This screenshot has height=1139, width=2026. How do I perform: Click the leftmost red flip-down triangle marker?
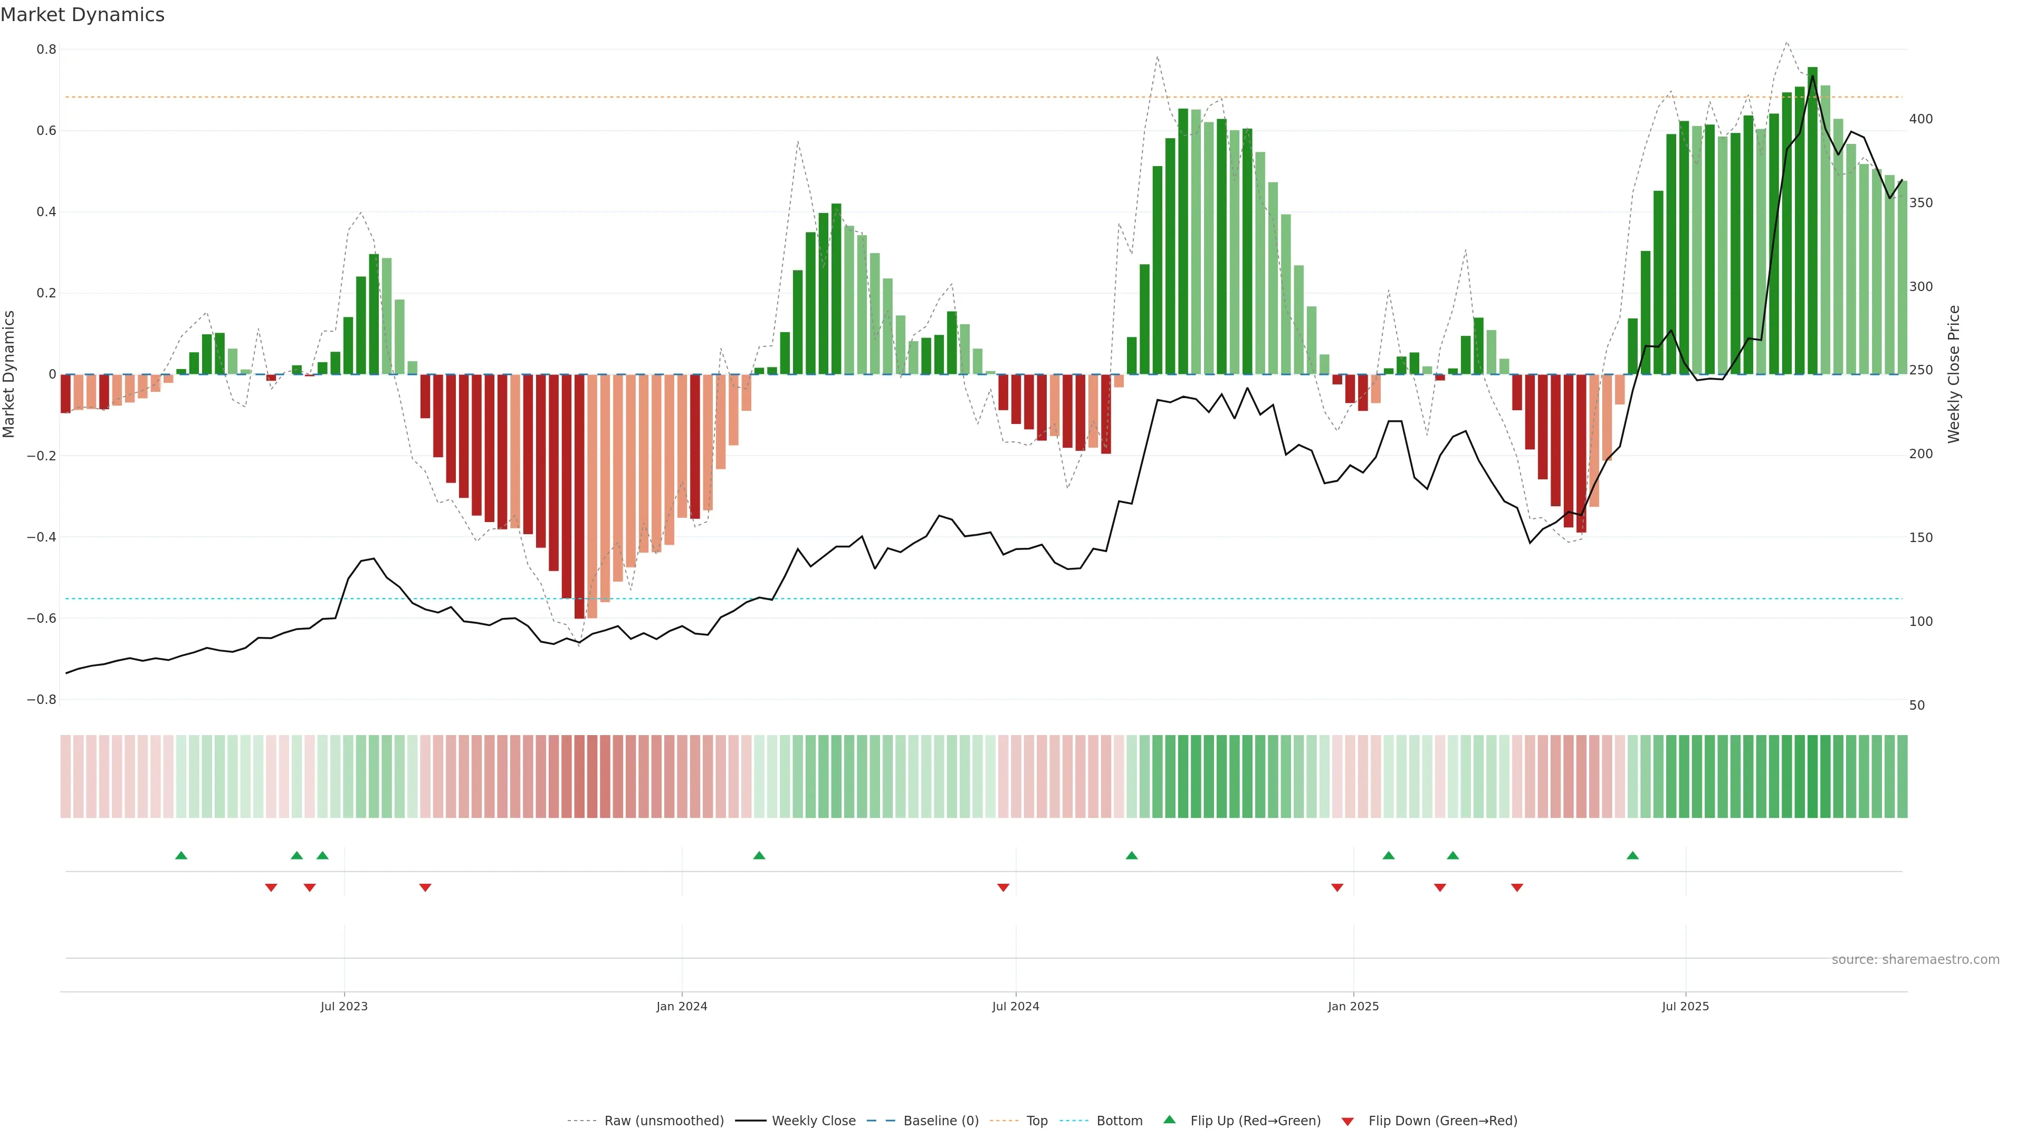tap(271, 887)
